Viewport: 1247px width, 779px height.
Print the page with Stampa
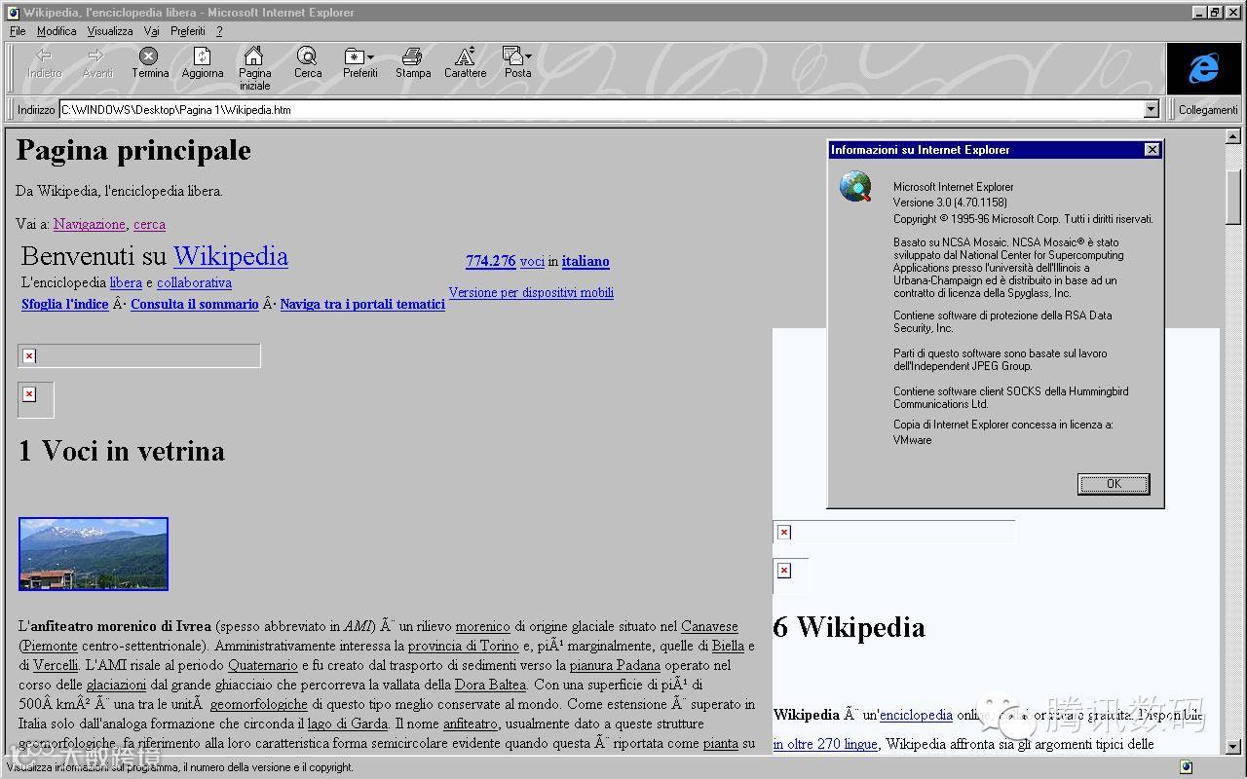pyautogui.click(x=413, y=63)
